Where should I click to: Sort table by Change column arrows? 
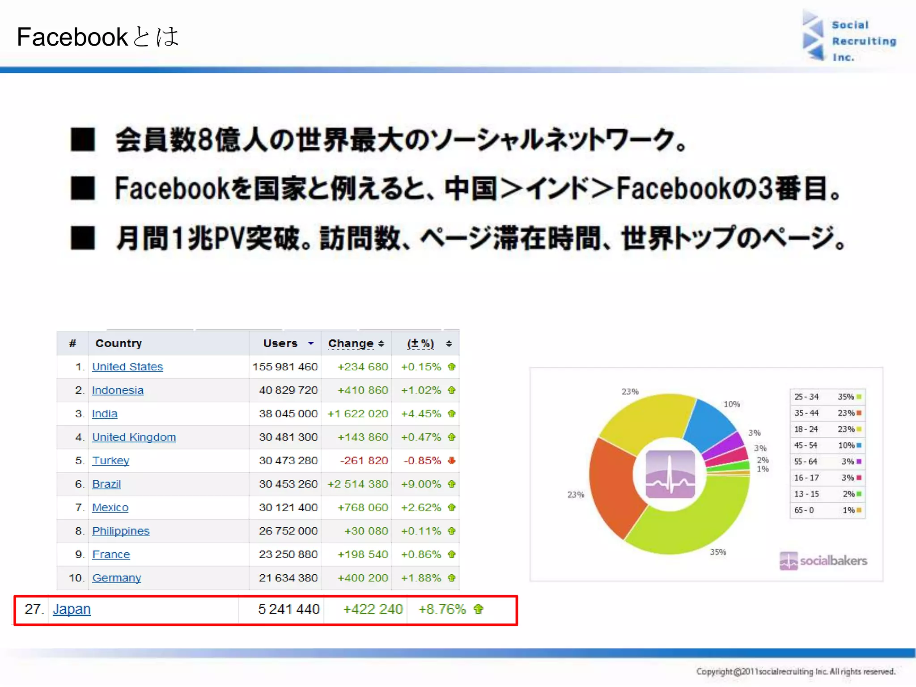coord(381,343)
